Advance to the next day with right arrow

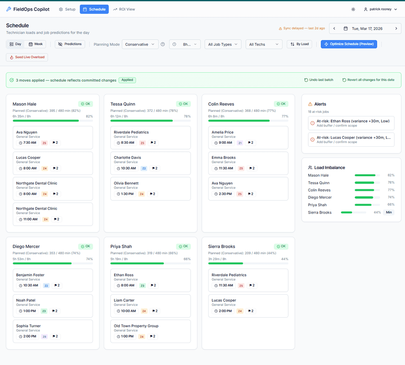395,28
